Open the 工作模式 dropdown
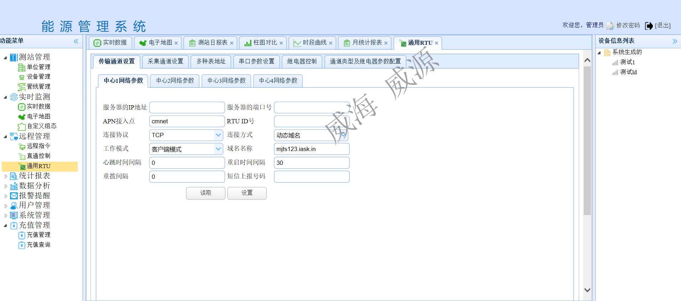The height and width of the screenshot is (301, 681). pyautogui.click(x=218, y=149)
